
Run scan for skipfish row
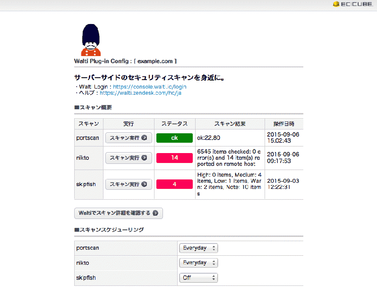coord(129,184)
